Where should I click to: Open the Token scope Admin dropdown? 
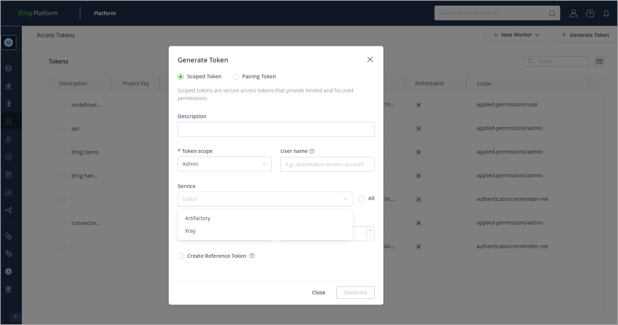tap(225, 164)
